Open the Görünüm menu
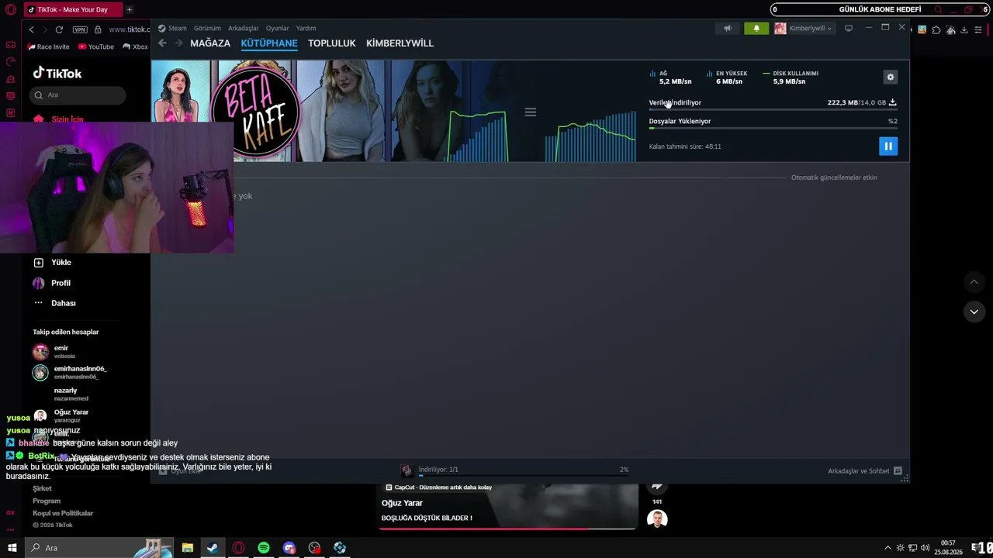This screenshot has width=993, height=558. pyautogui.click(x=207, y=29)
